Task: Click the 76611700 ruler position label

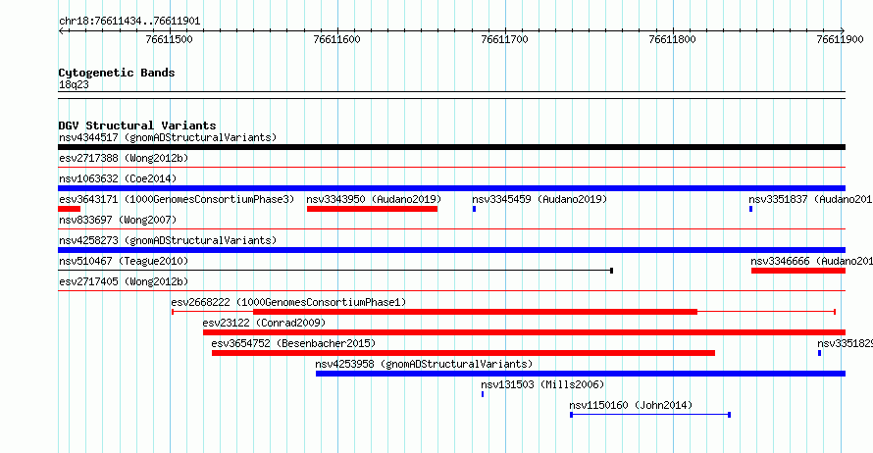Action: click(x=504, y=39)
